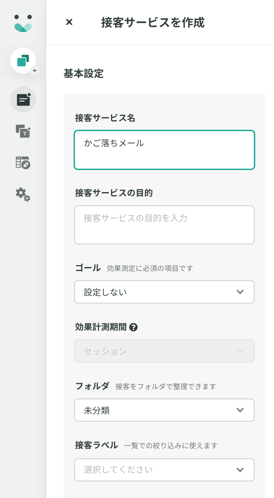Focus the 接客サービス名 input field
Image resolution: width=274 pixels, height=498 pixels.
[x=164, y=150]
